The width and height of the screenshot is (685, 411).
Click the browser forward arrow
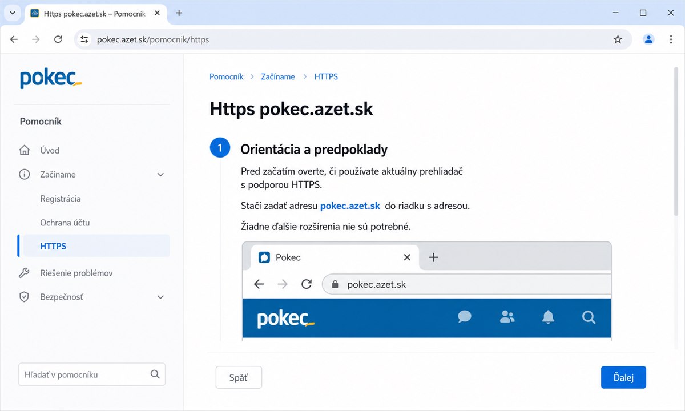tap(36, 39)
